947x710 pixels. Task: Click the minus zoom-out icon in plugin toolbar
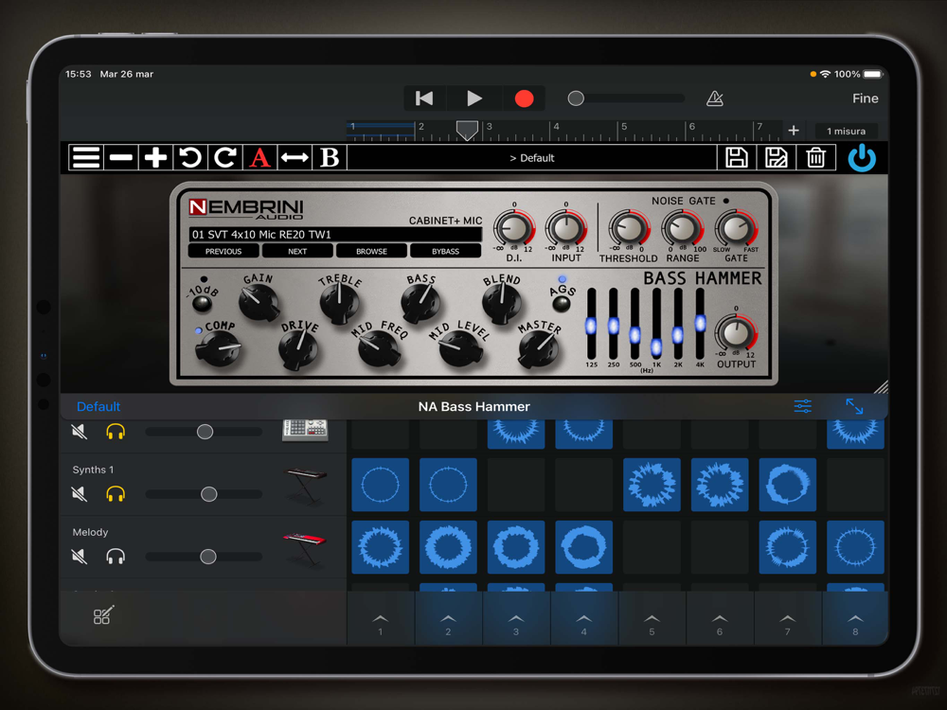pos(121,157)
